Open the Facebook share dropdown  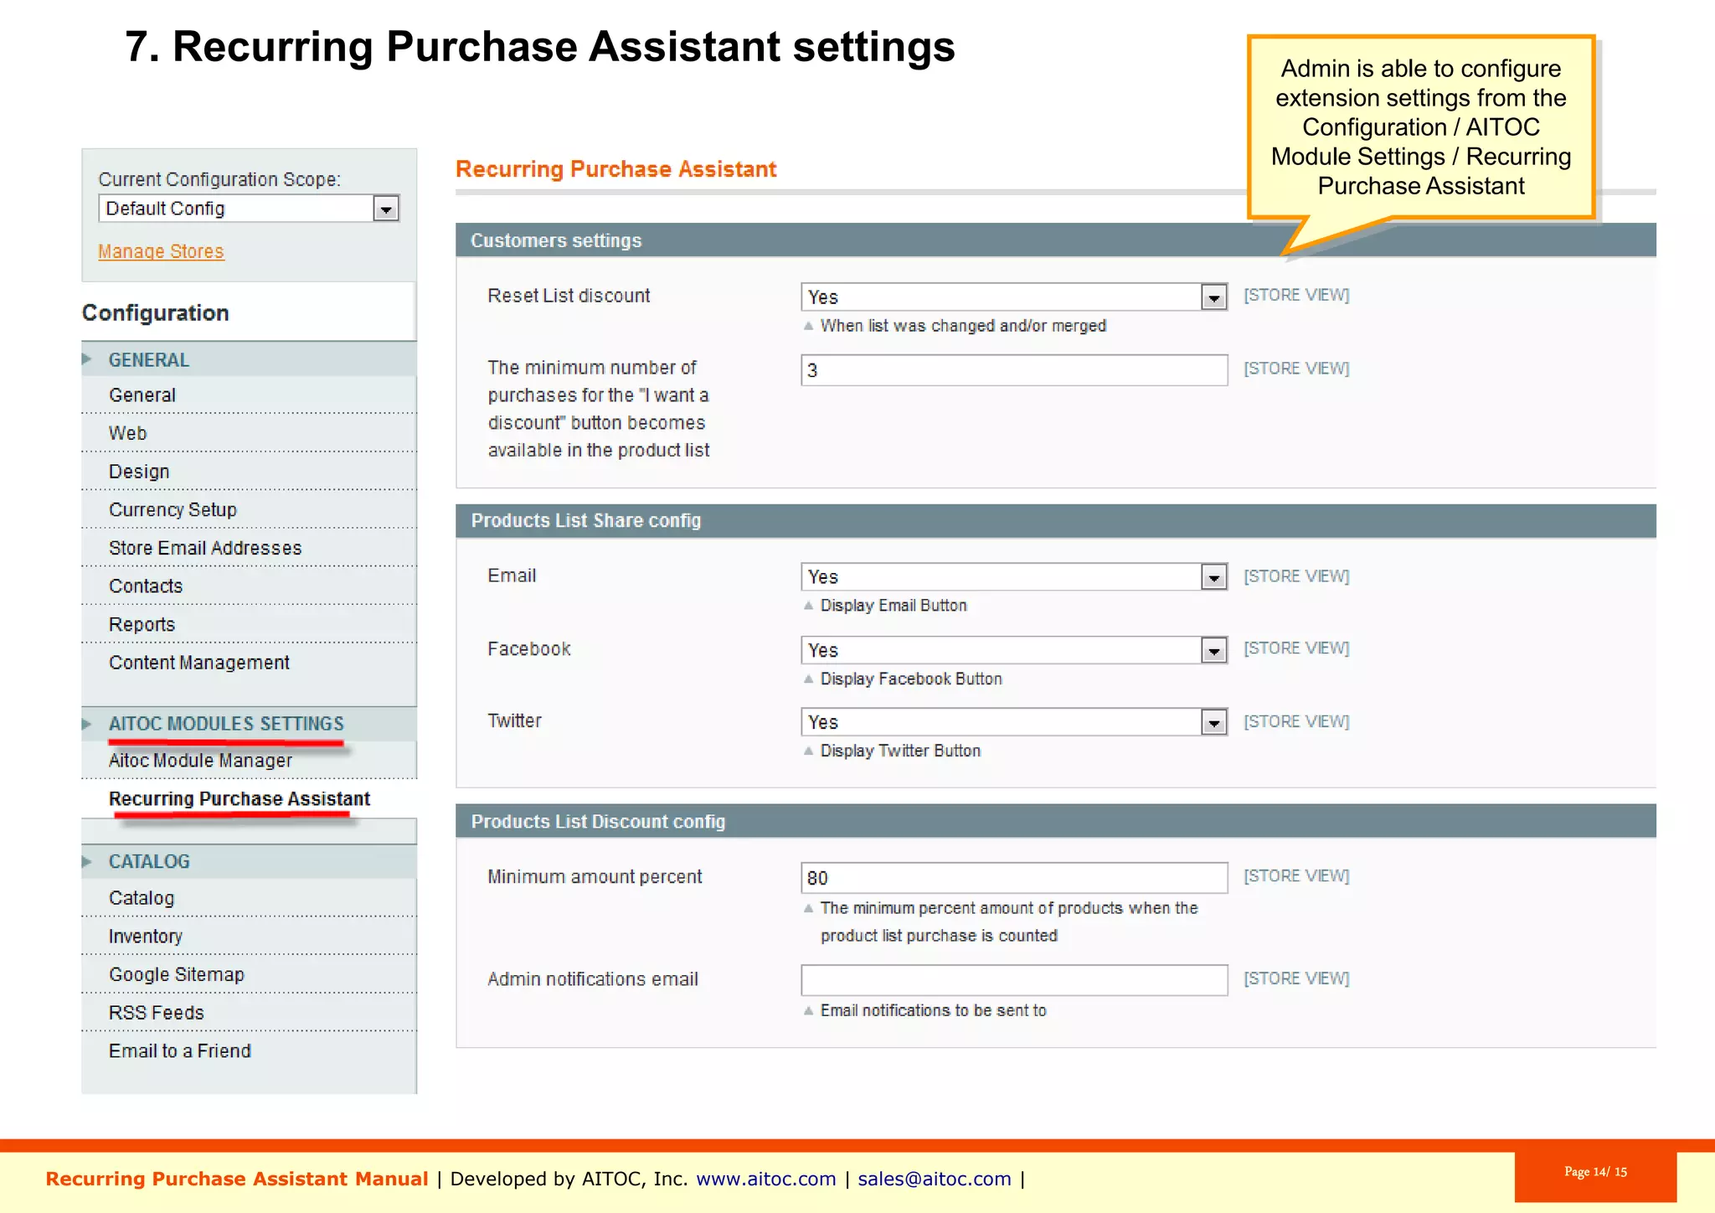[x=1014, y=651]
